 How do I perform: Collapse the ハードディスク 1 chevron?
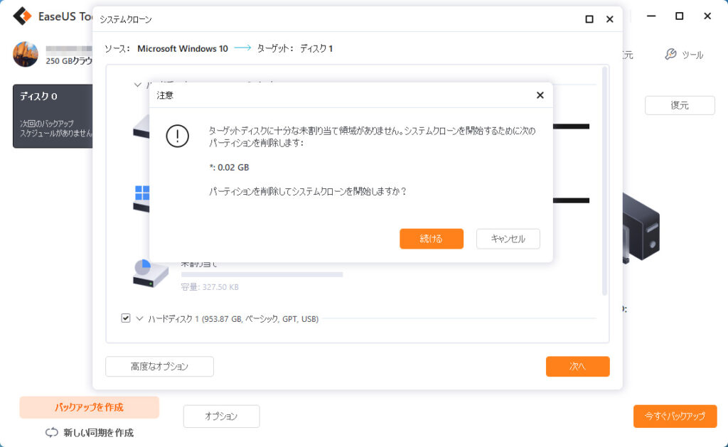click(x=139, y=318)
